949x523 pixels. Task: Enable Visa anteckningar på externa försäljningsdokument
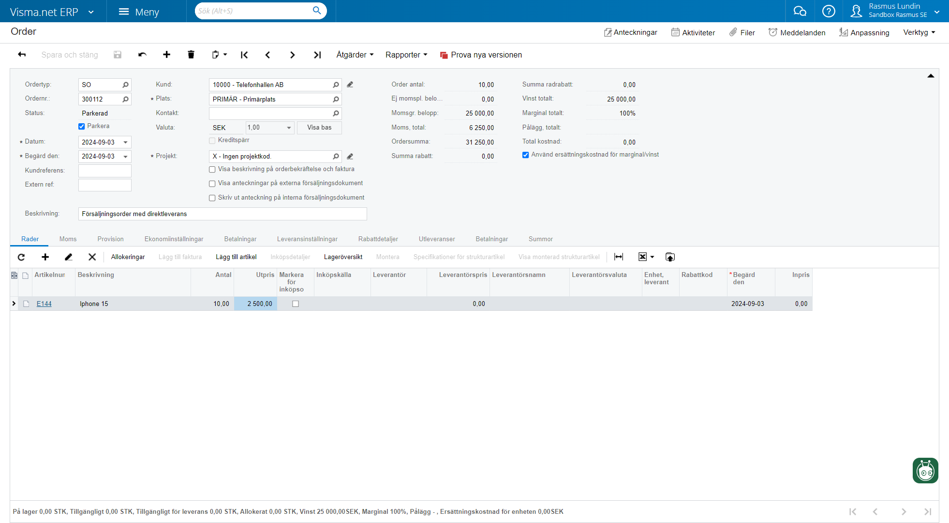[x=212, y=184]
